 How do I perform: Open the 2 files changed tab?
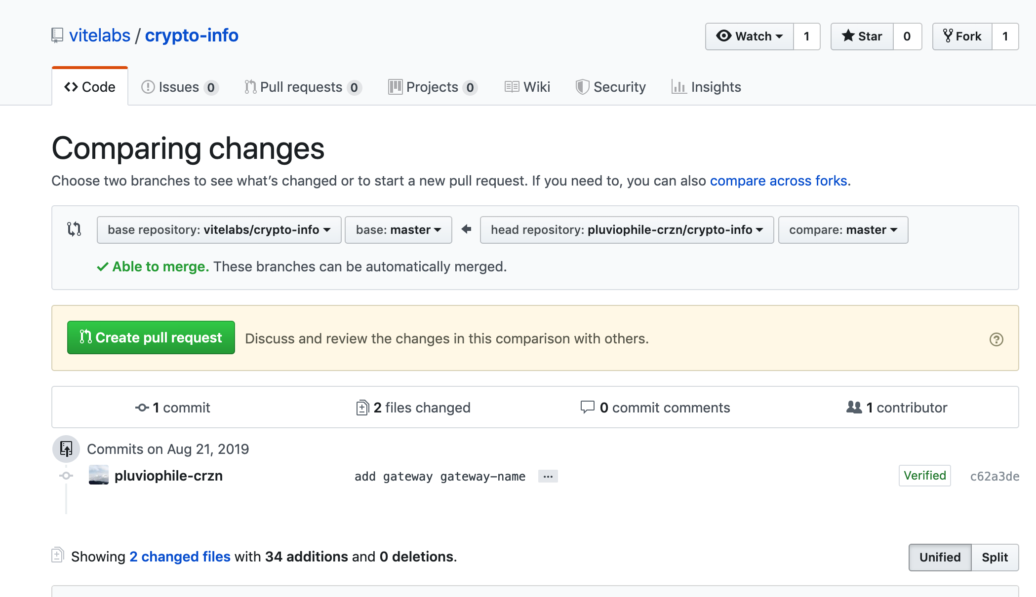point(413,408)
